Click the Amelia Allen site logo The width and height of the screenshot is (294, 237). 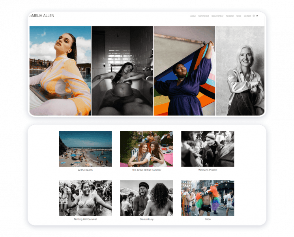coord(42,15)
